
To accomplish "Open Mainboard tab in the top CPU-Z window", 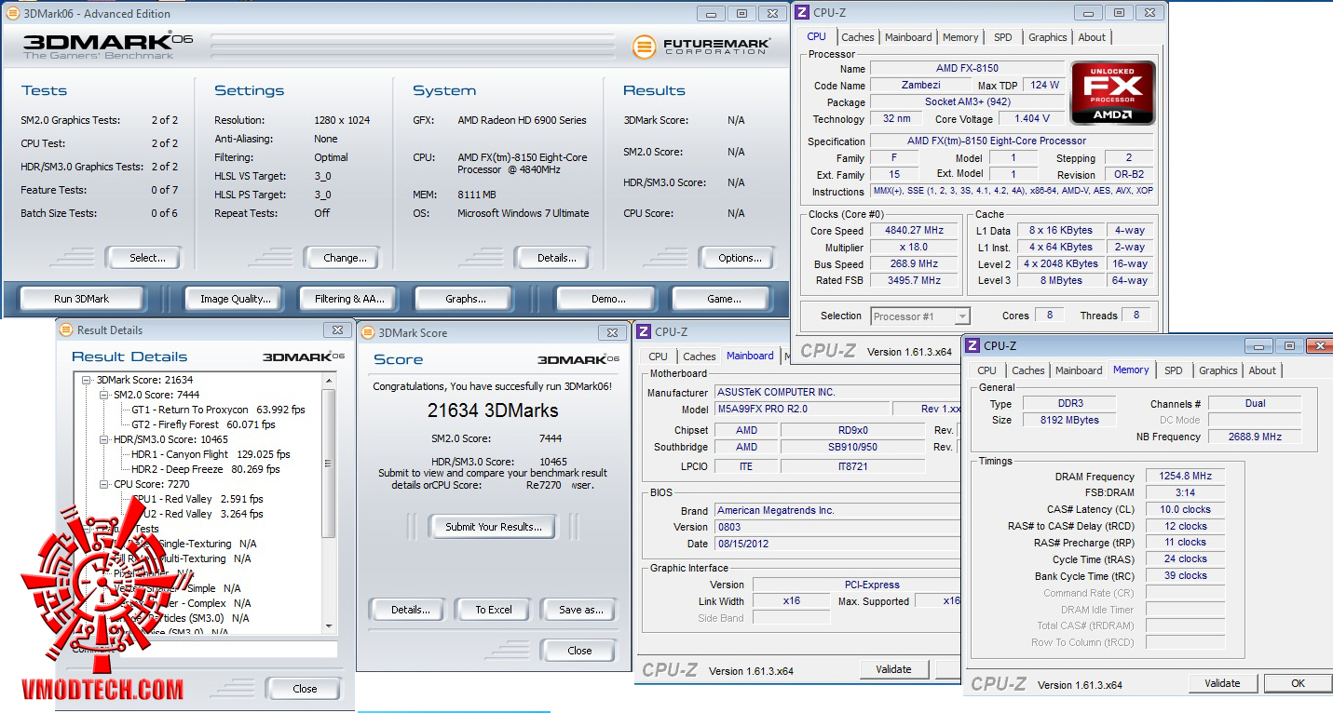I will click(908, 37).
